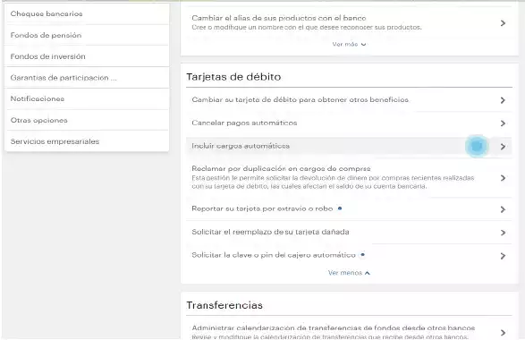Select Otras opciones menu item
Image resolution: width=525 pixels, height=340 pixels.
pos(87,120)
